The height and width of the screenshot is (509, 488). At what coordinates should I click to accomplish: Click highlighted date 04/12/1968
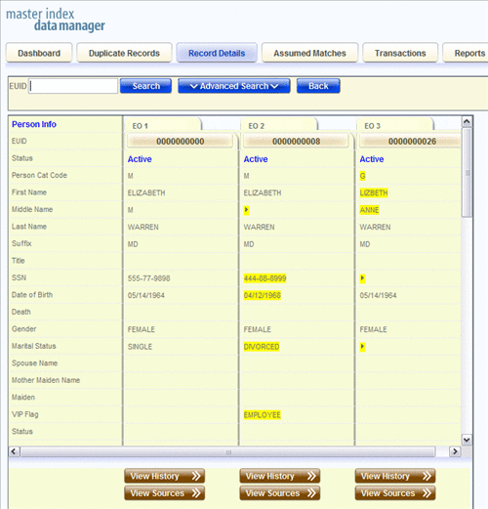pyautogui.click(x=263, y=295)
